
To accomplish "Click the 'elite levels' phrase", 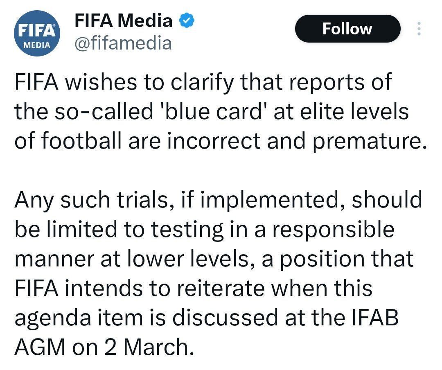I will point(354,111).
